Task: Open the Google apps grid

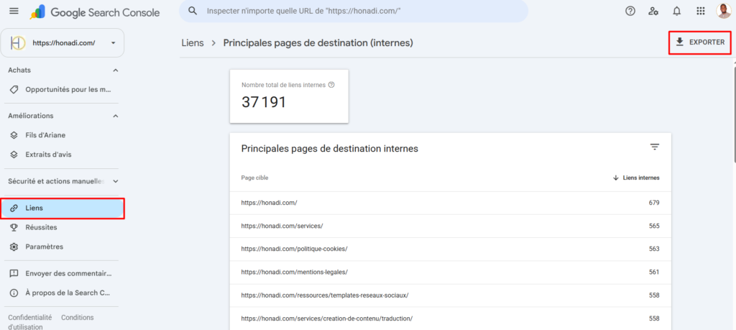Action: click(x=700, y=12)
